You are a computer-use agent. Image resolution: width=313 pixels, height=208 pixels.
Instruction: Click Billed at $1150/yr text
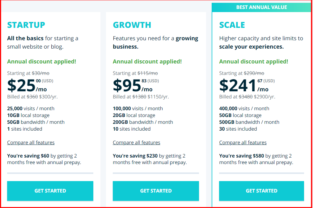click(x=140, y=96)
